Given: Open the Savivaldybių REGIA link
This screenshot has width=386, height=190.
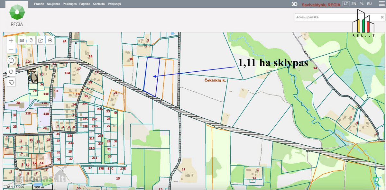Looking at the screenshot, I should (321, 4).
